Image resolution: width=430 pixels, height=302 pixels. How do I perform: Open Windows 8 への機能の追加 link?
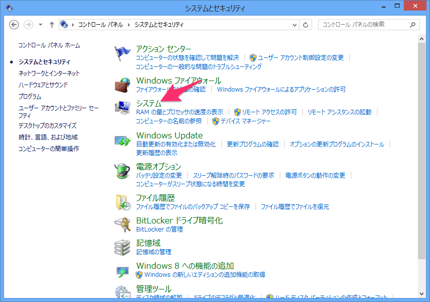(185, 266)
